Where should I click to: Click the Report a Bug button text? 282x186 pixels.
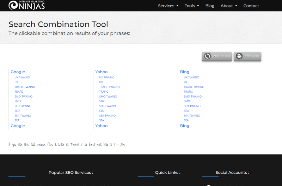tap(251, 56)
